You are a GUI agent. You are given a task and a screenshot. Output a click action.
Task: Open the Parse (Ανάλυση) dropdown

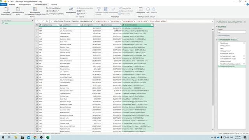[x=82, y=14]
